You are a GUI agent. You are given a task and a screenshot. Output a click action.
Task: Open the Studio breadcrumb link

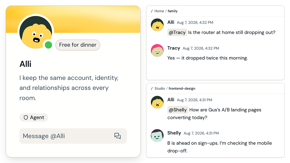point(160,89)
